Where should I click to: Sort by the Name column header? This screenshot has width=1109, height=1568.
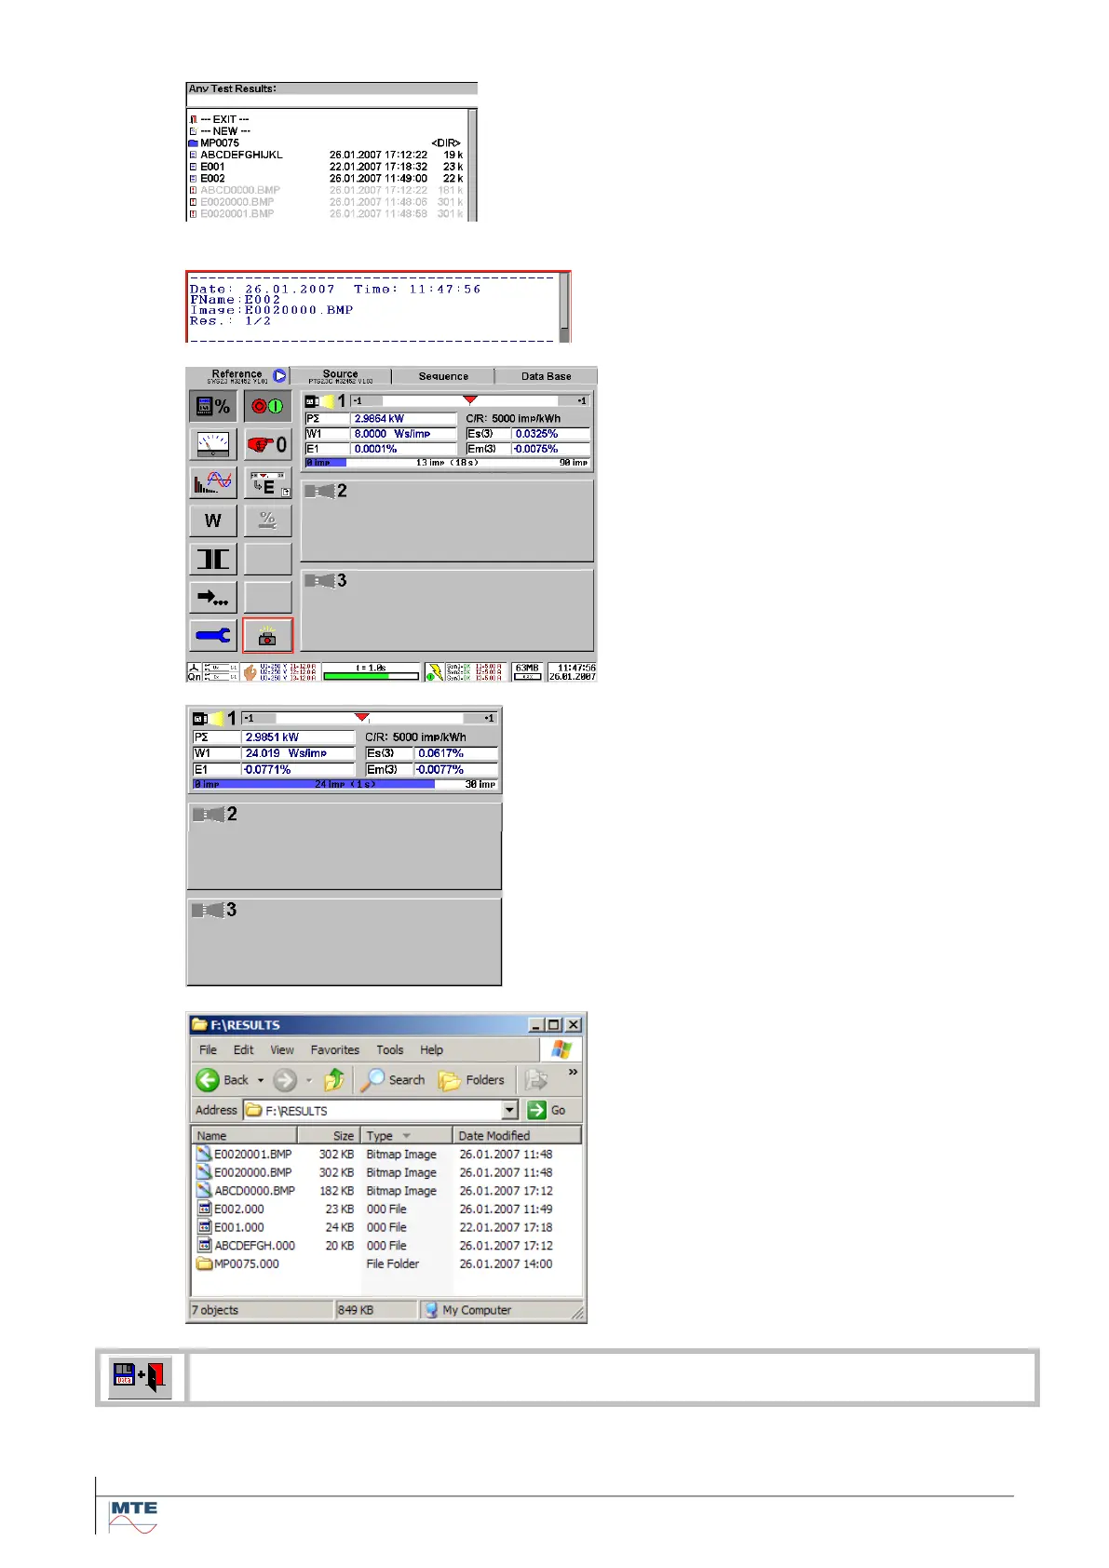pos(244,1136)
